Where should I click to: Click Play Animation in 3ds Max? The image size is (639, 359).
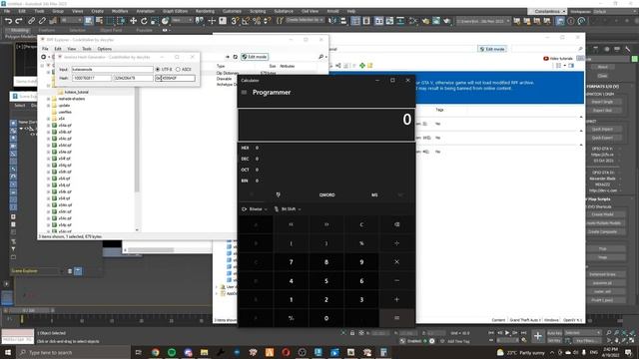click(x=507, y=333)
